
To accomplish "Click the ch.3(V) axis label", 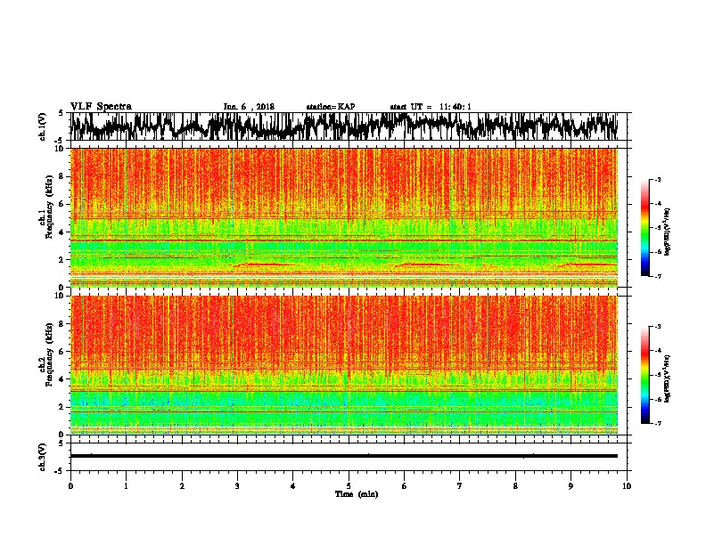I will click(x=43, y=457).
